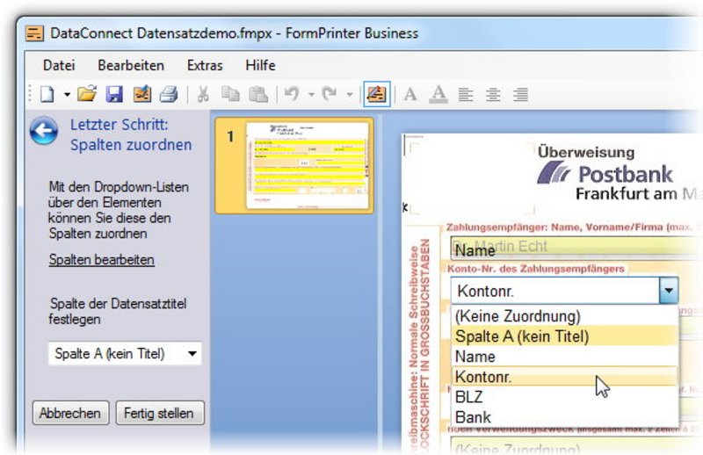Screen dimensions: 703x455
Task: Choose Spalte A (kein Titel) list entry
Action: click(564, 336)
